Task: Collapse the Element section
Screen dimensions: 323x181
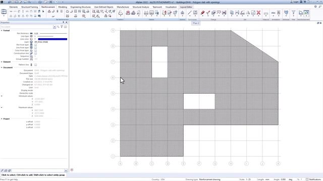Action: [2, 62]
